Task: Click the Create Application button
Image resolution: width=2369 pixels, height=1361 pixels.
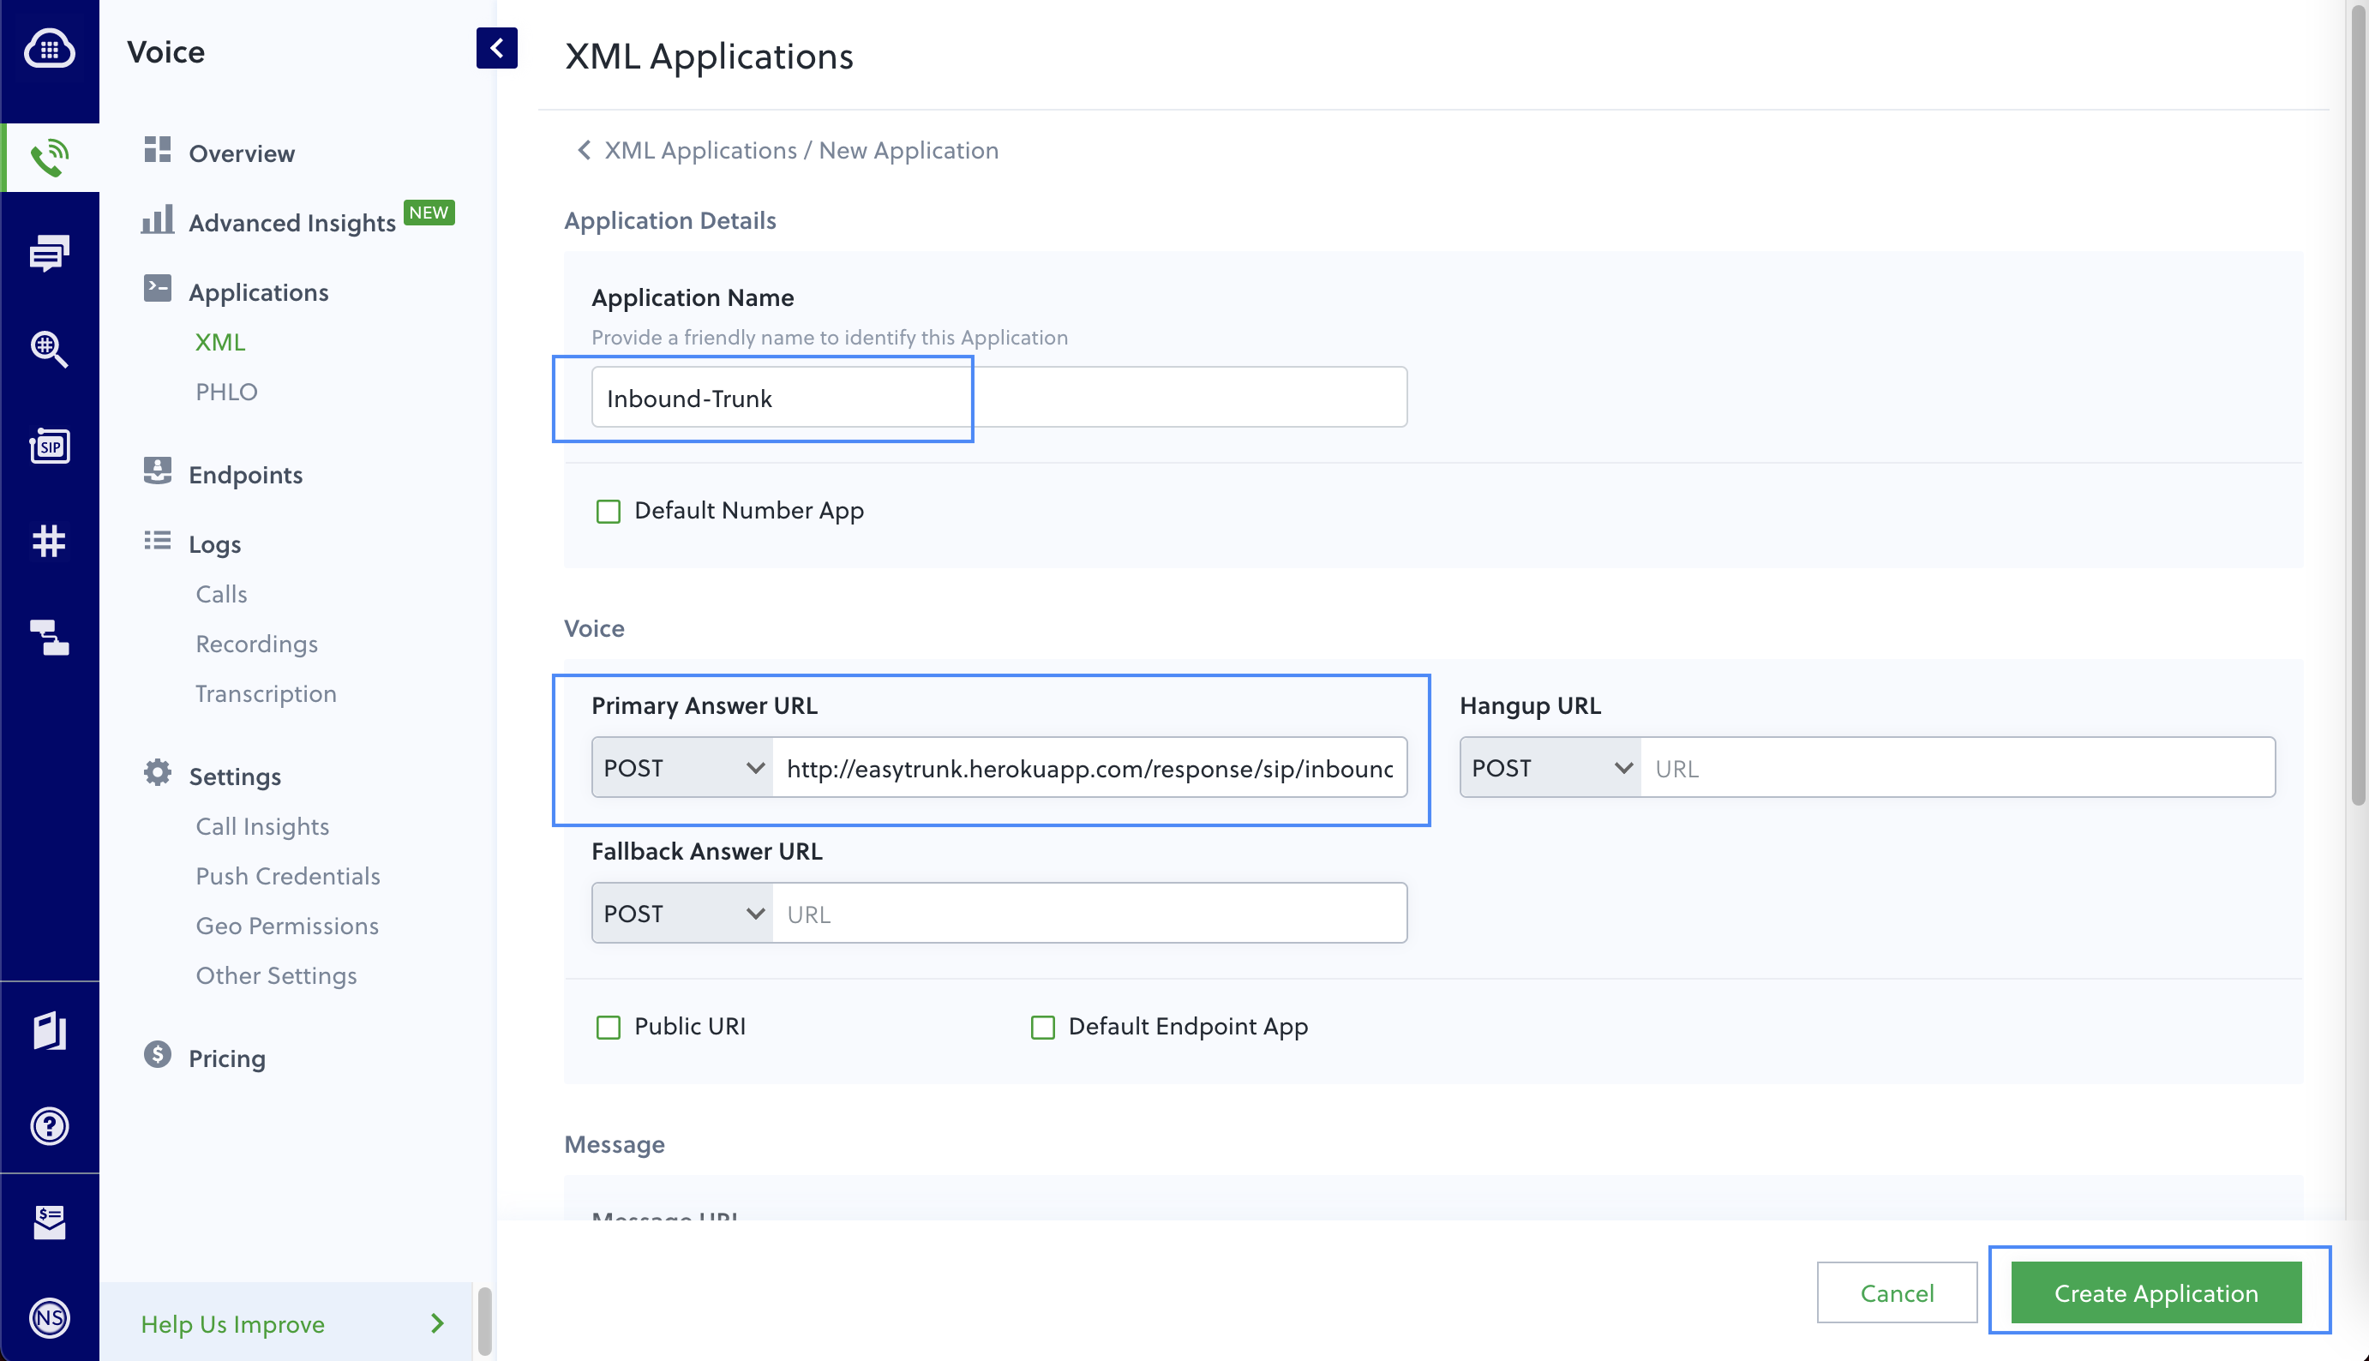Action: pos(2156,1292)
